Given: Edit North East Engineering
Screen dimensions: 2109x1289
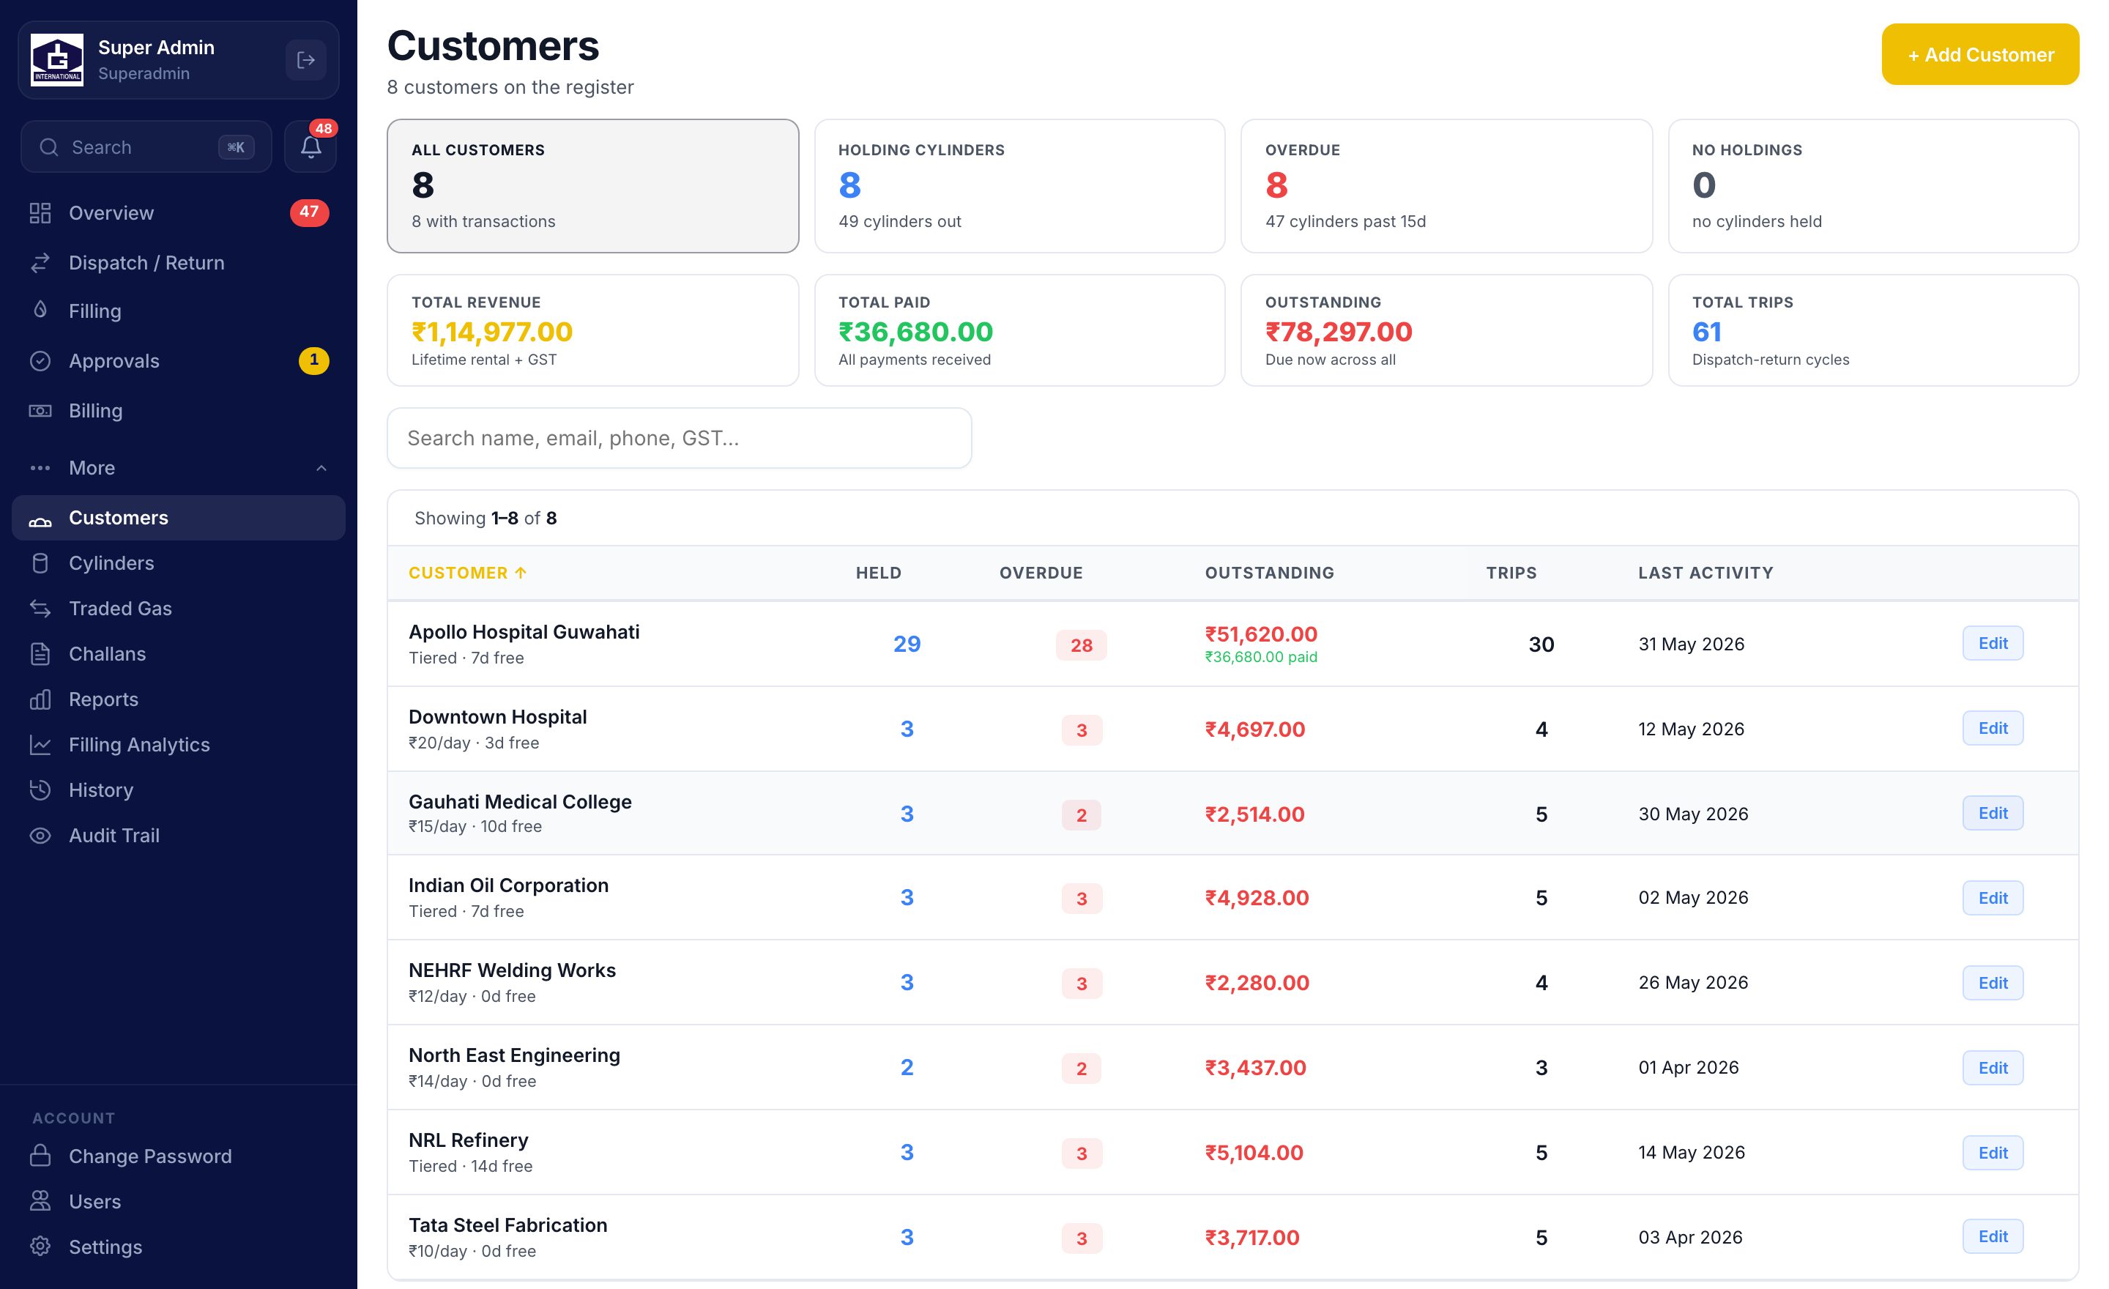Looking at the screenshot, I should click(1993, 1067).
